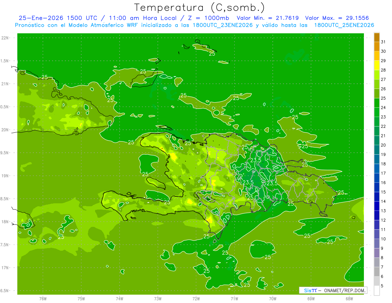Click the color bar value 29

point(384,61)
